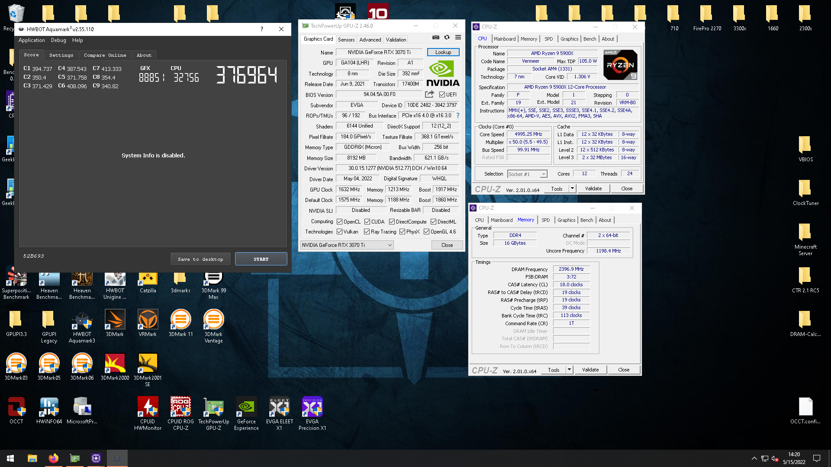
Task: Open the CPUID HWMonitor desktop shortcut
Action: (148, 413)
